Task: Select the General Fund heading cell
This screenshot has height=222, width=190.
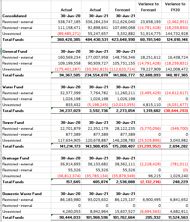Action: tap(26, 51)
